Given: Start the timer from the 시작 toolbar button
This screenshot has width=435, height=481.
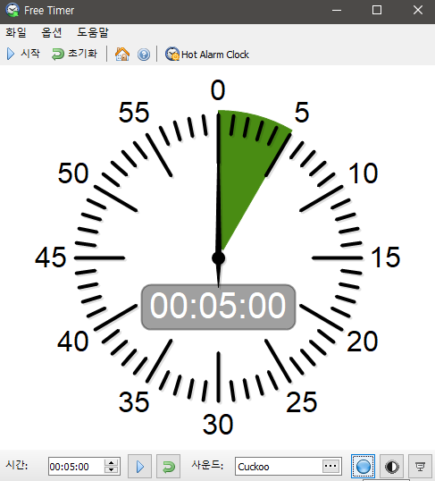Looking at the screenshot, I should tap(23, 54).
